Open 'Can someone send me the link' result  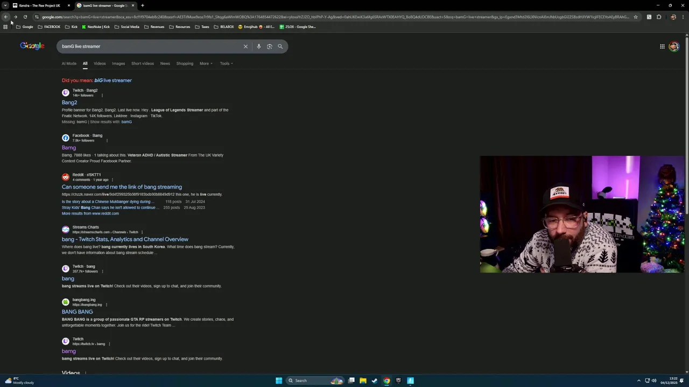point(122,187)
